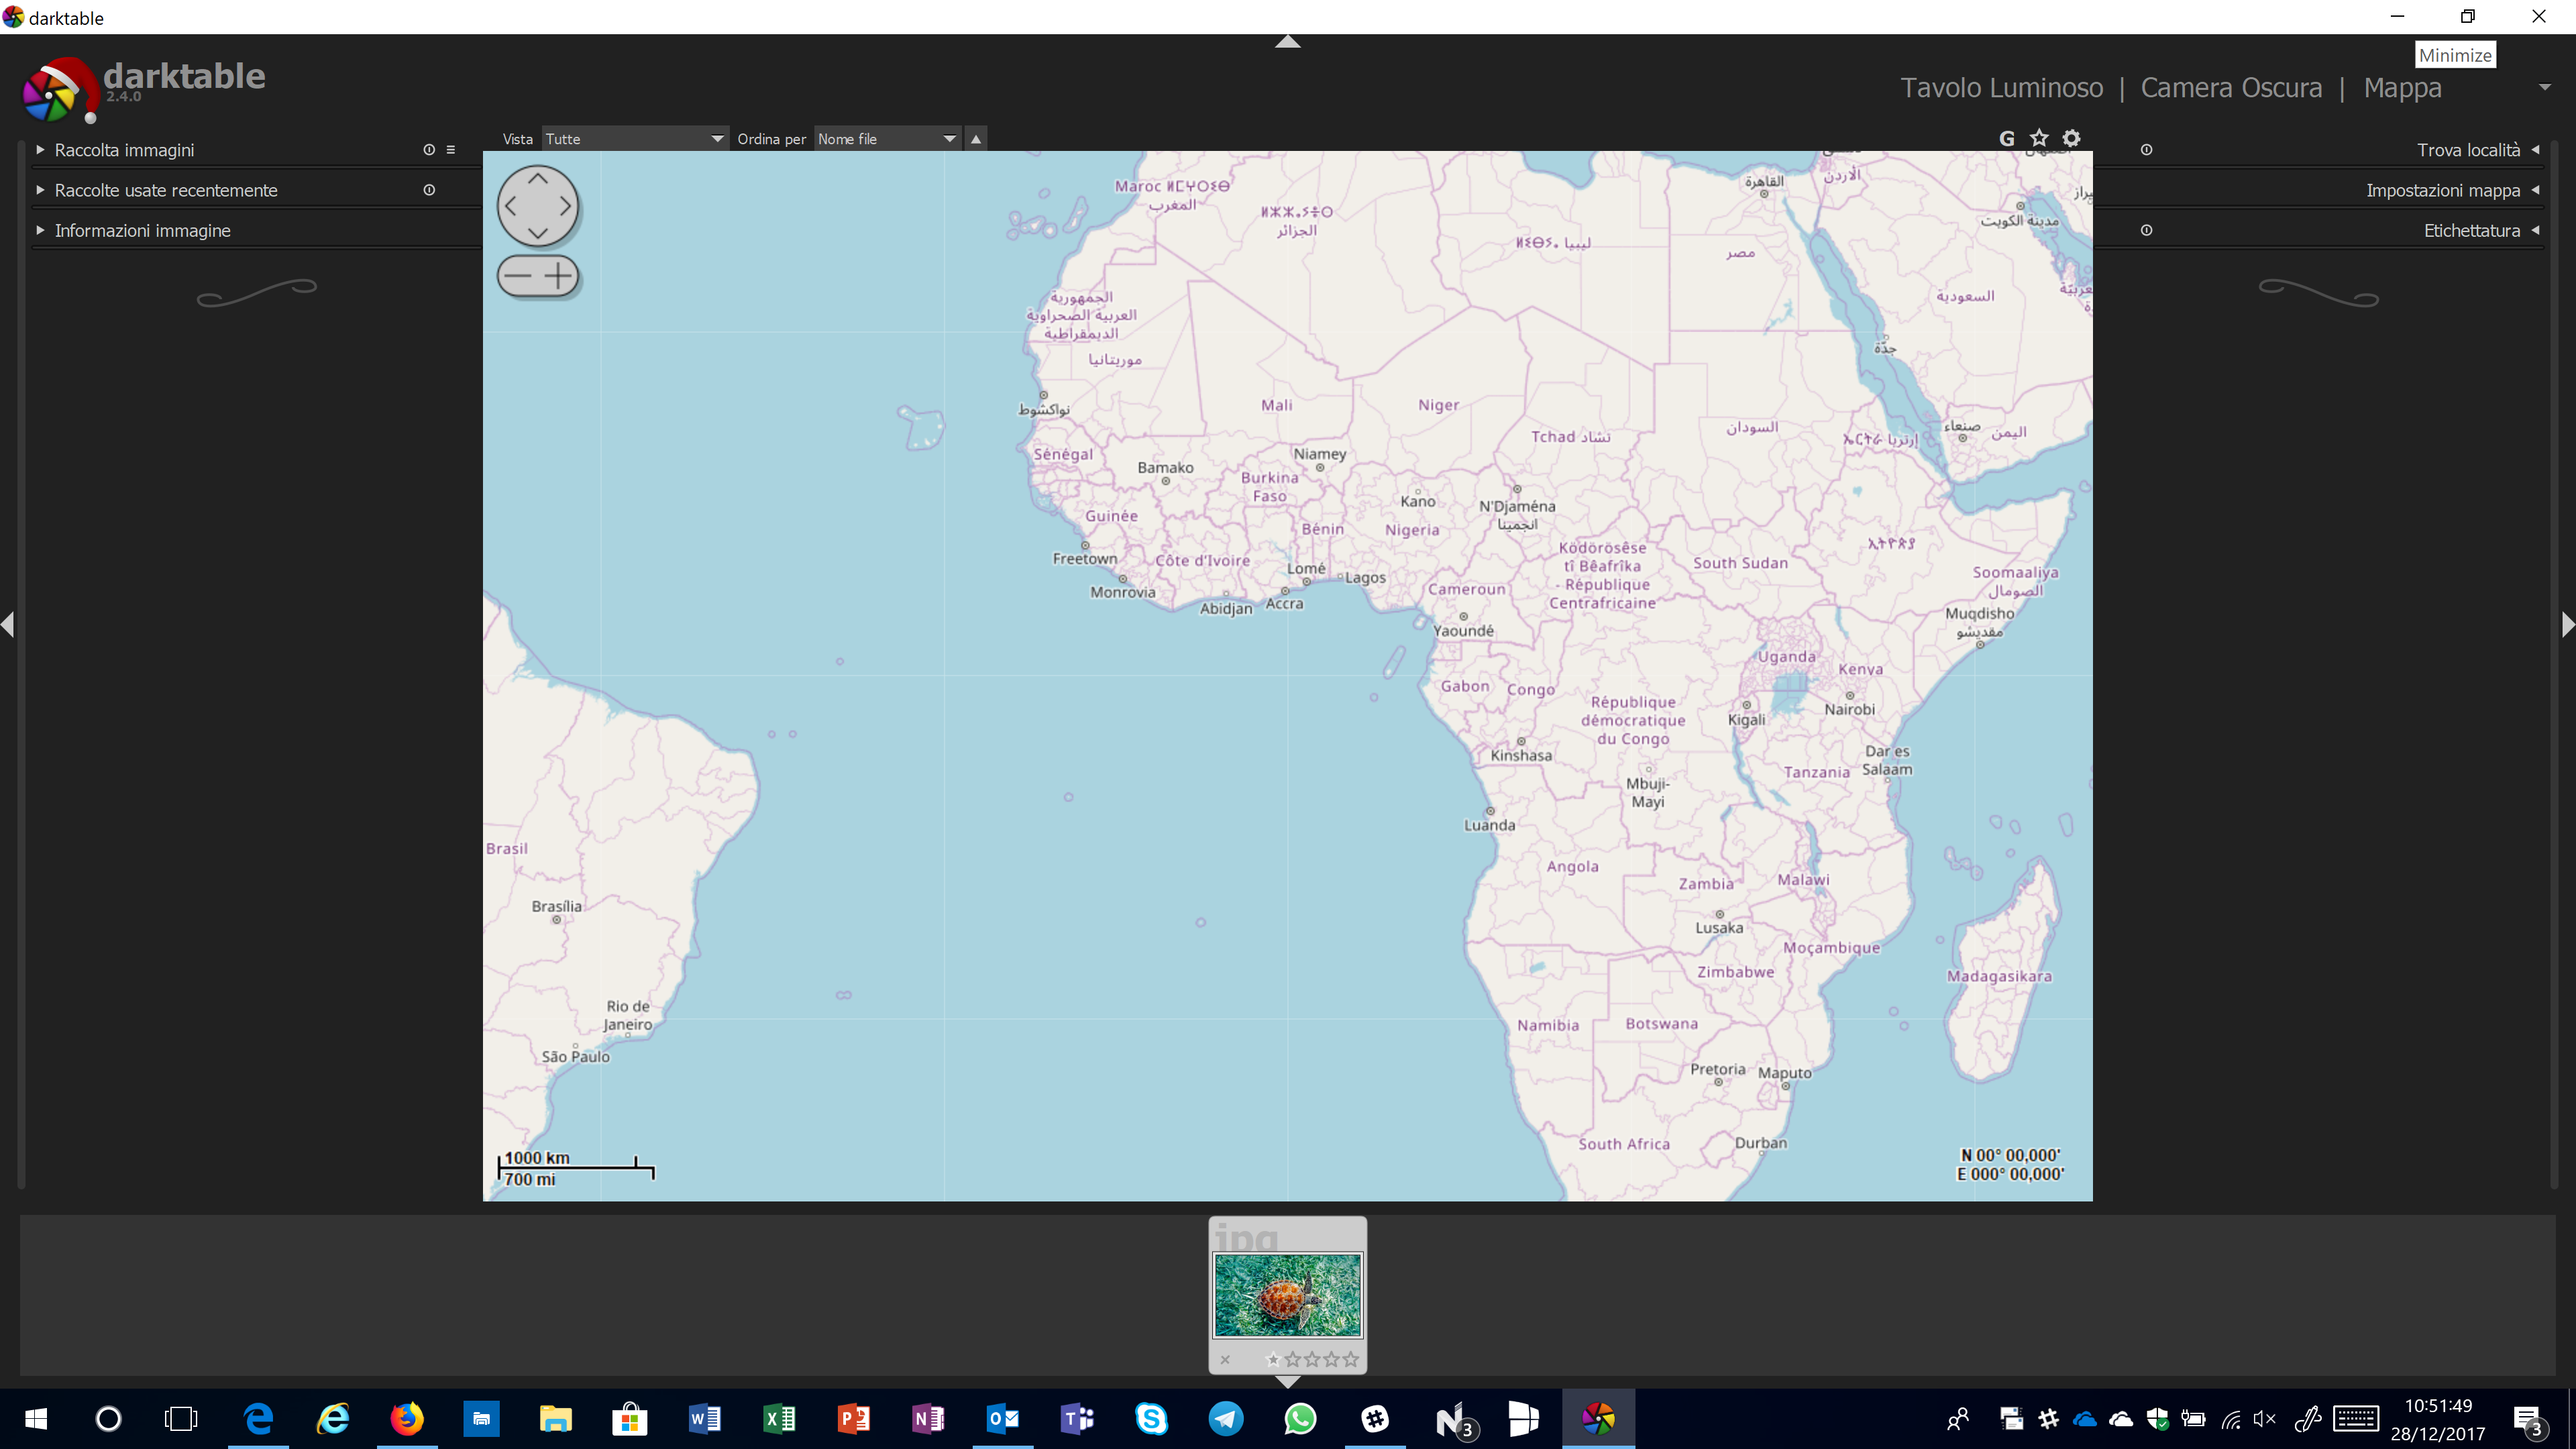This screenshot has width=2576, height=1449.
Task: Open the view switcher dropdown arrow
Action: [x=2544, y=88]
